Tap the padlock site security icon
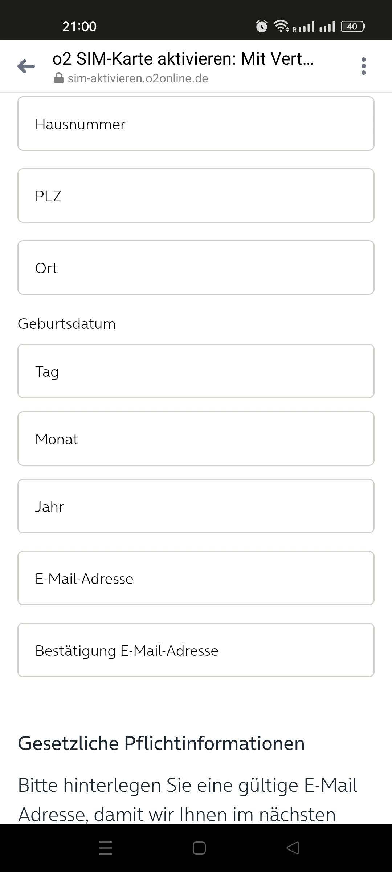 coord(58,78)
